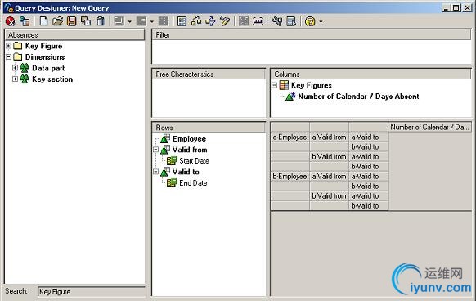Click the wrench Settings toolbar icon
476x301 pixels.
(x=277, y=21)
